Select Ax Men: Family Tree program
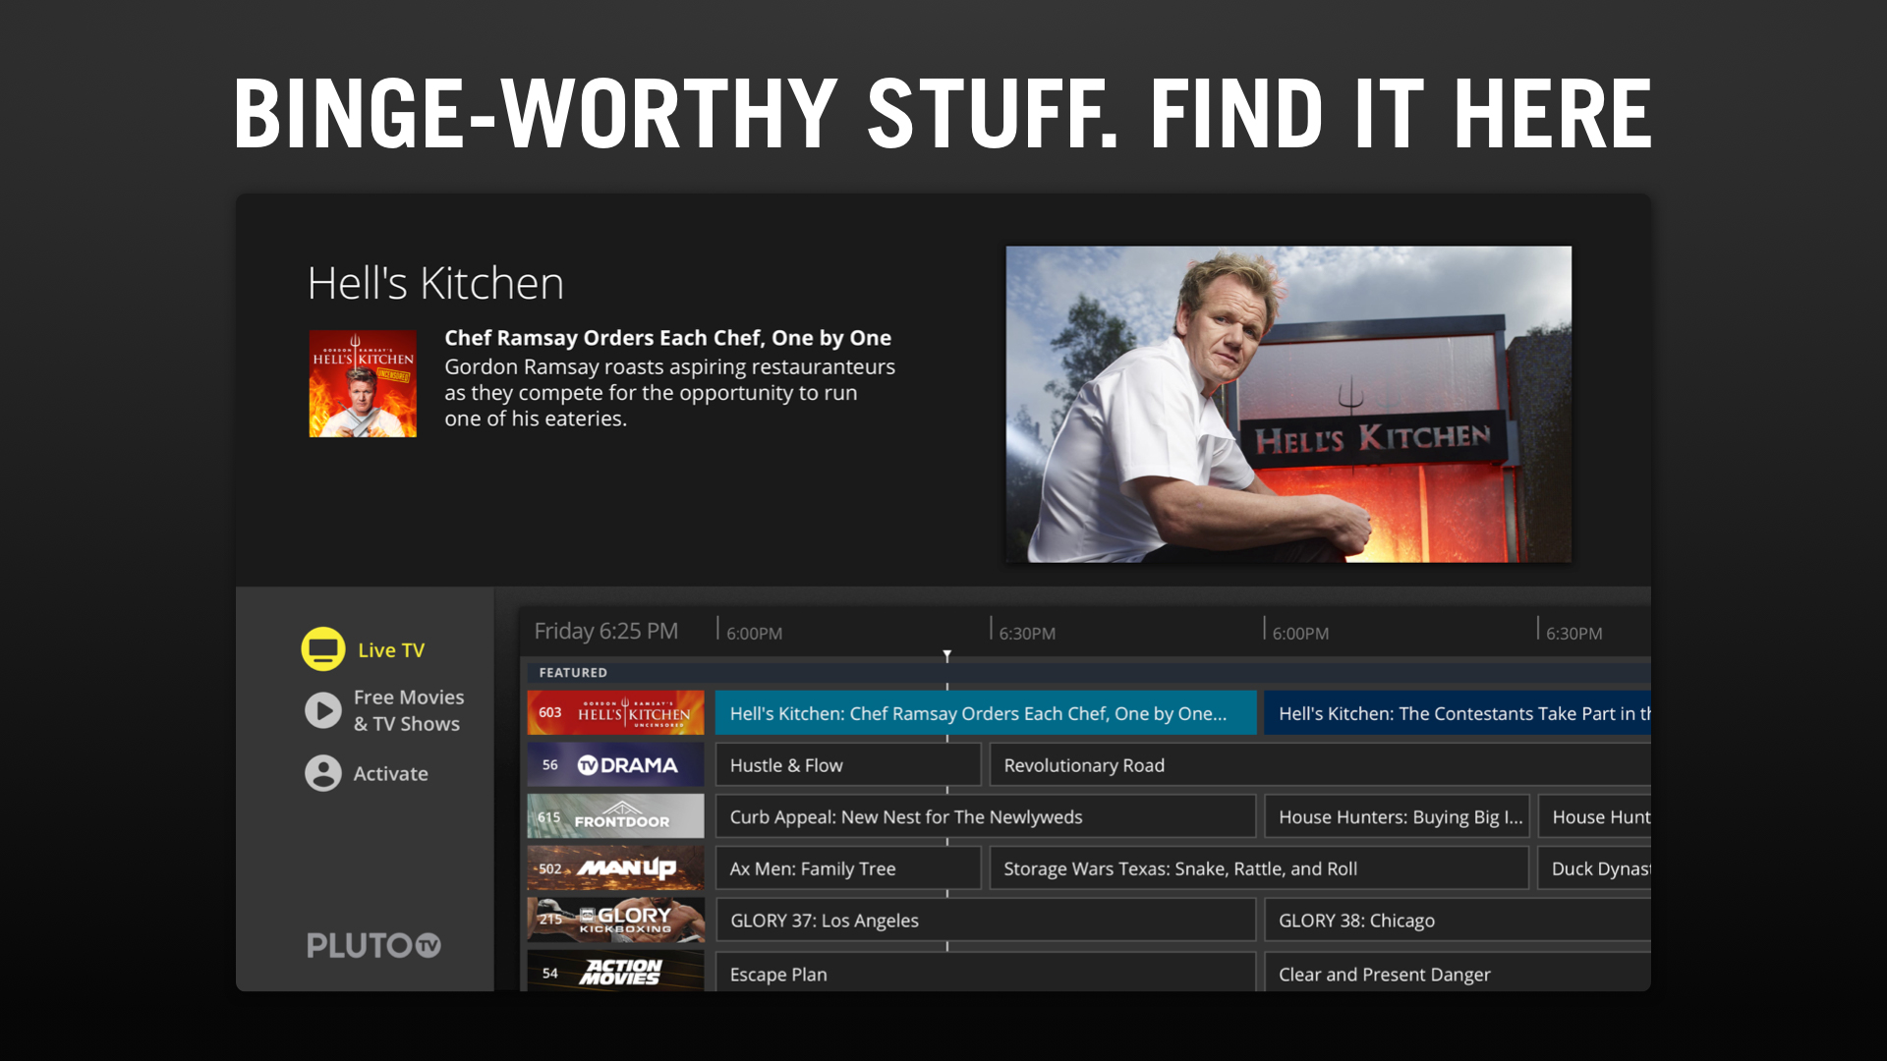1887x1061 pixels. pos(848,868)
